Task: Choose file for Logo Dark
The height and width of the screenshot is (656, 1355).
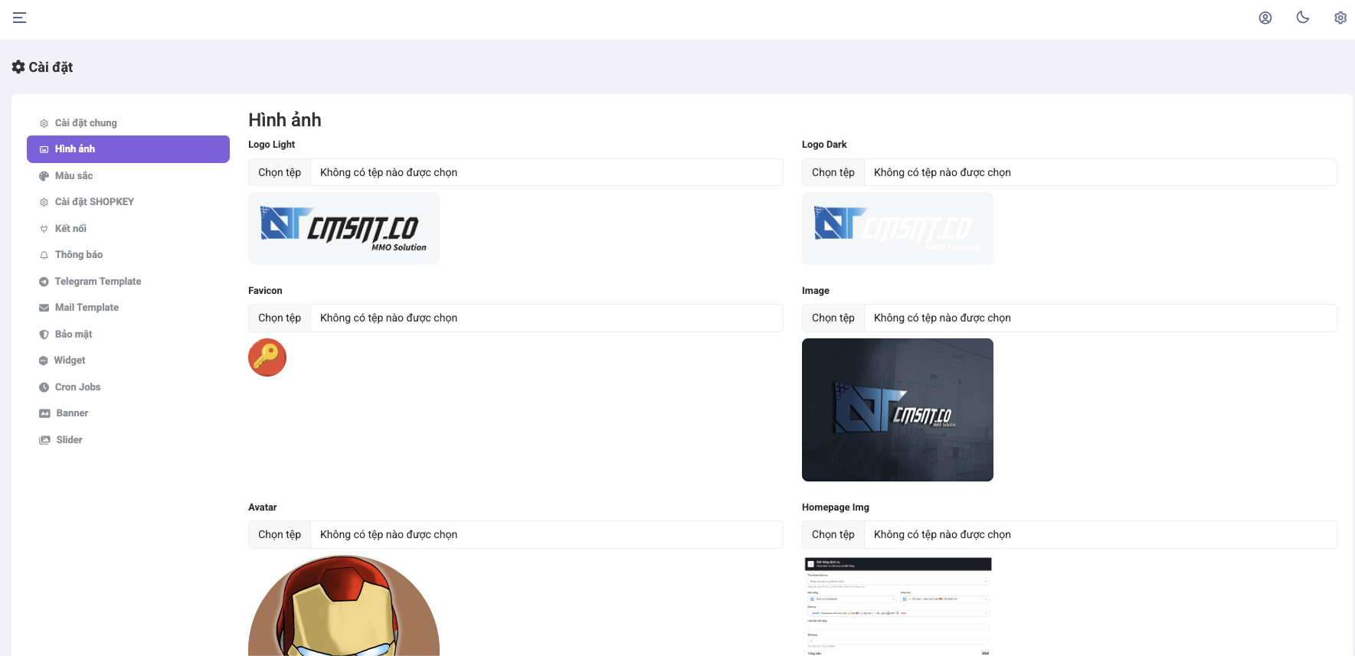Action: point(833,172)
